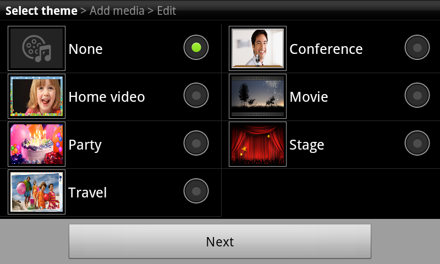Click the Party birthday cake thumbnail
This screenshot has width=440, height=264.
37,145
